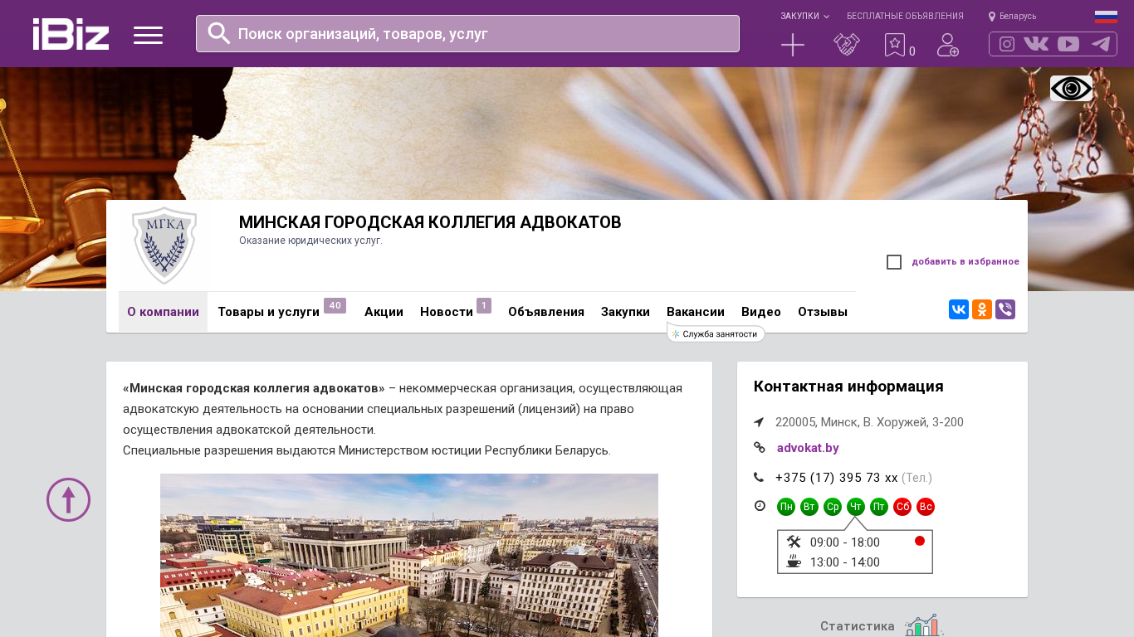Click the lunch break 13:00 - 14:00
This screenshot has height=637, width=1134.
click(x=845, y=562)
